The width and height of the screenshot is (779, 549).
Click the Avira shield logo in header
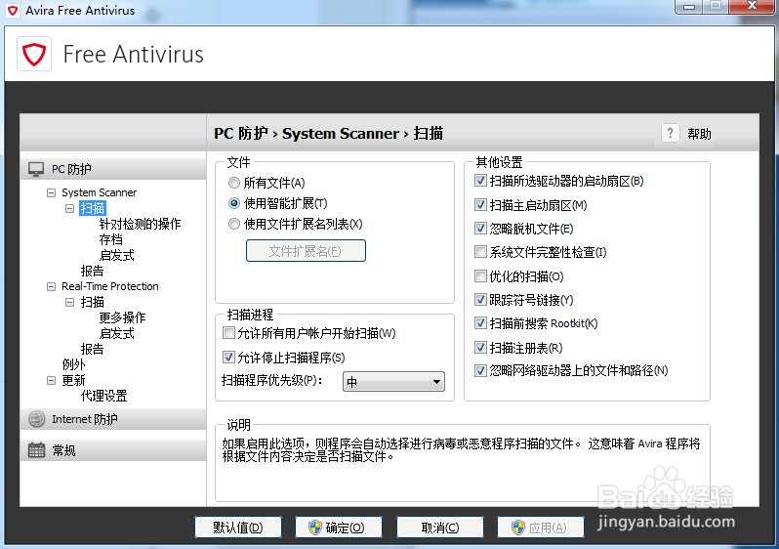34,54
